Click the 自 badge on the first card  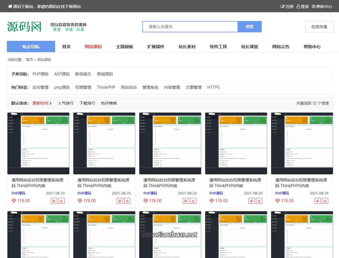61,201
